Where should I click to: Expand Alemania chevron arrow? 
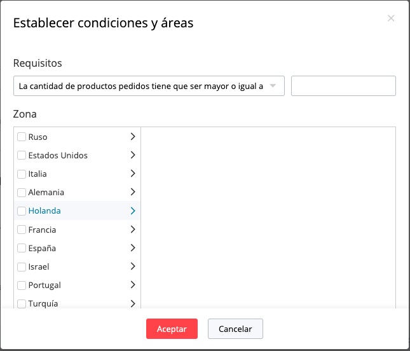[133, 192]
